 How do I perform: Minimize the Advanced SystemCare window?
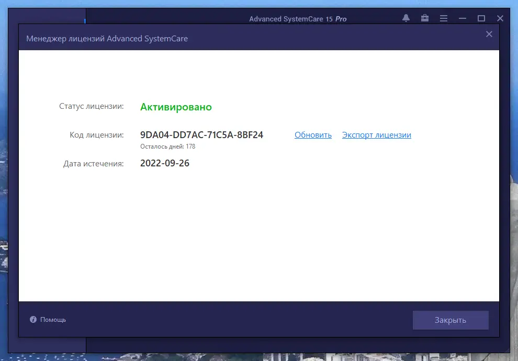(x=463, y=18)
